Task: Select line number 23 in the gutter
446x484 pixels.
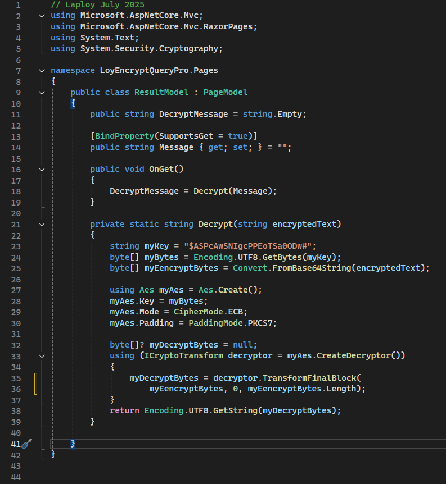Action: pos(15,246)
